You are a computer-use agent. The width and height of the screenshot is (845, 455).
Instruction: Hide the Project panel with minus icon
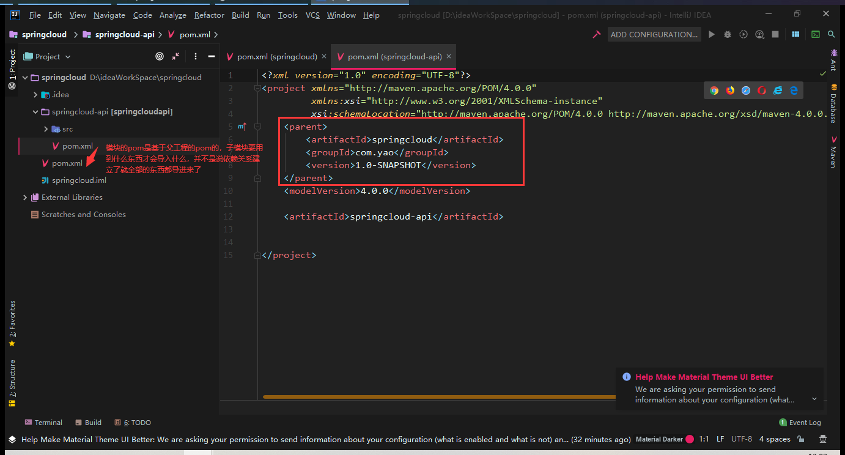[x=212, y=56]
